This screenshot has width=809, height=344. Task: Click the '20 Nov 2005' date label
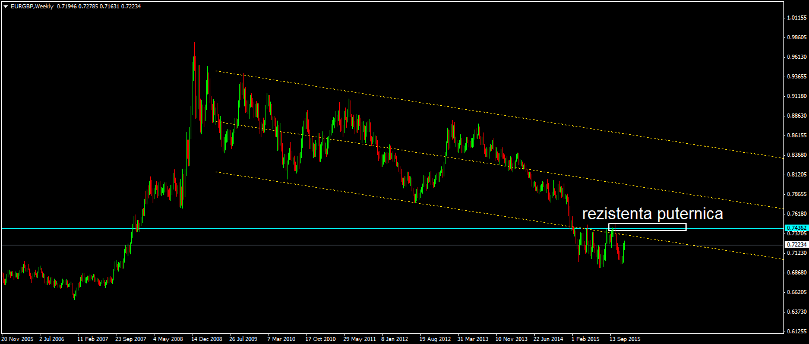point(17,339)
